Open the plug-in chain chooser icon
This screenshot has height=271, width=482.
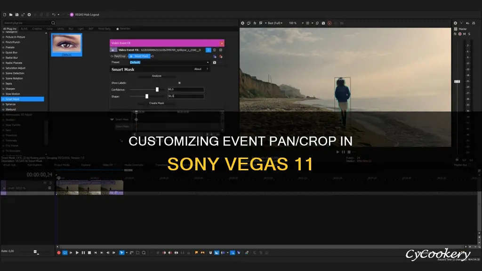click(215, 56)
